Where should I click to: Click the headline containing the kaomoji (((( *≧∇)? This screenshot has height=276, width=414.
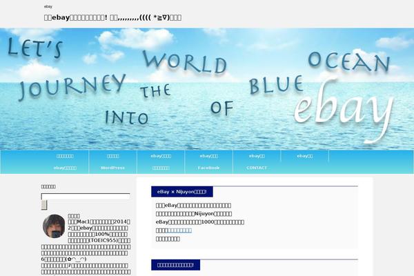pos(112,18)
